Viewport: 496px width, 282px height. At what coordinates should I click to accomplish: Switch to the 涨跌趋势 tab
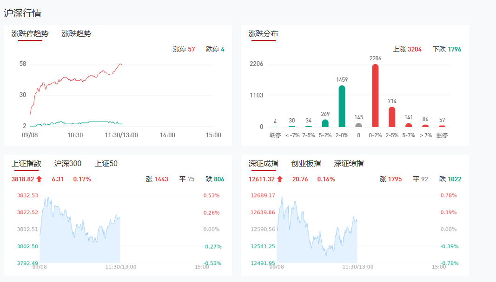click(x=76, y=33)
